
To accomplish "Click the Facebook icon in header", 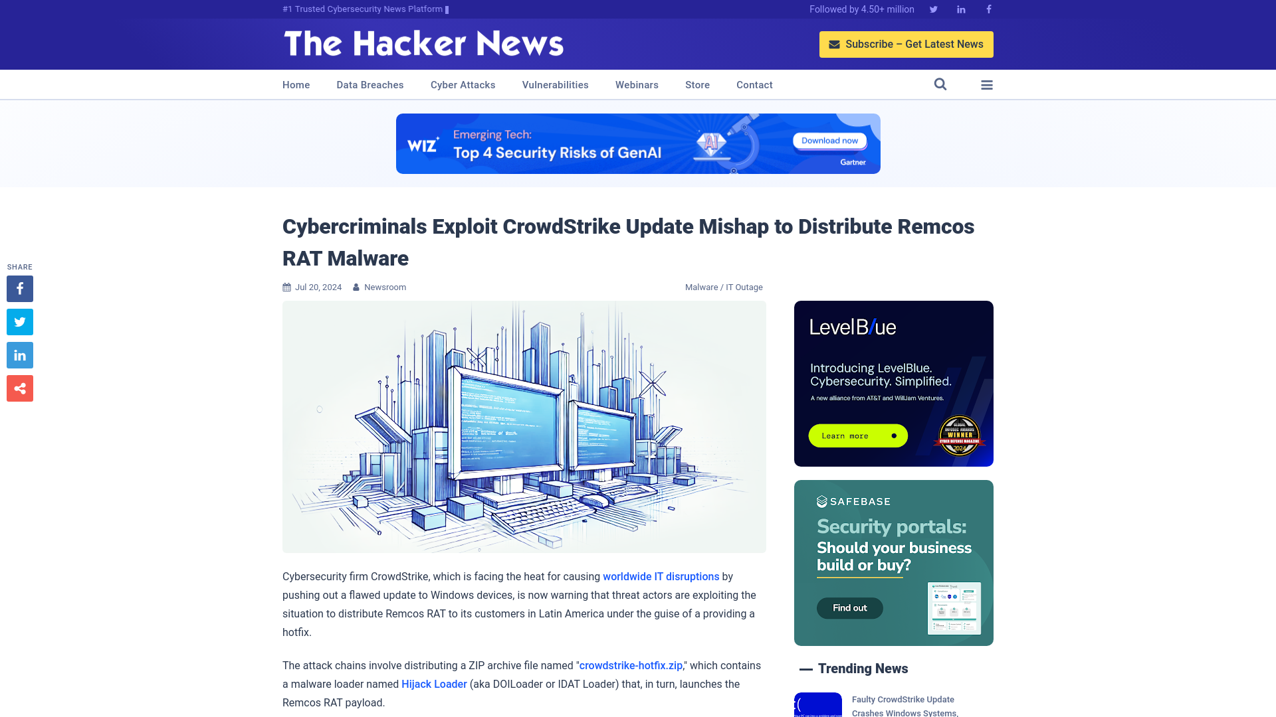I will coord(988,9).
